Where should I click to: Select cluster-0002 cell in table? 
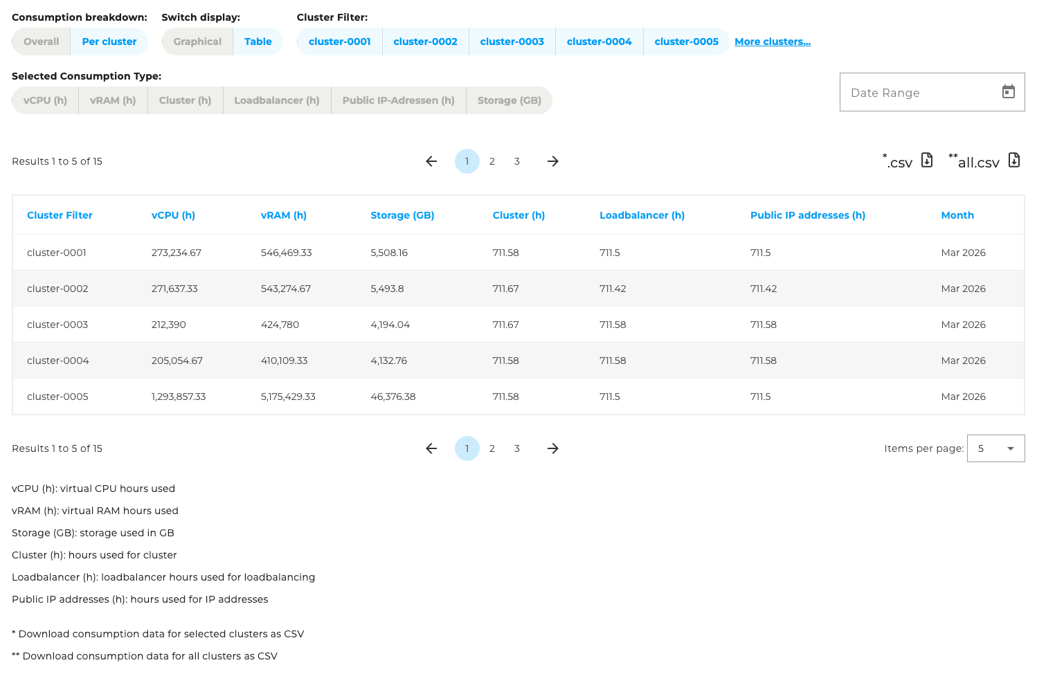57,289
